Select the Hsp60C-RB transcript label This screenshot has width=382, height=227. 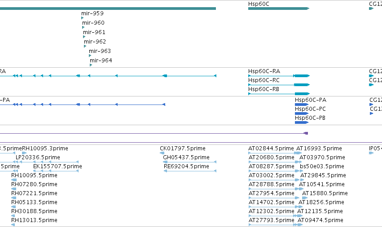point(263,89)
